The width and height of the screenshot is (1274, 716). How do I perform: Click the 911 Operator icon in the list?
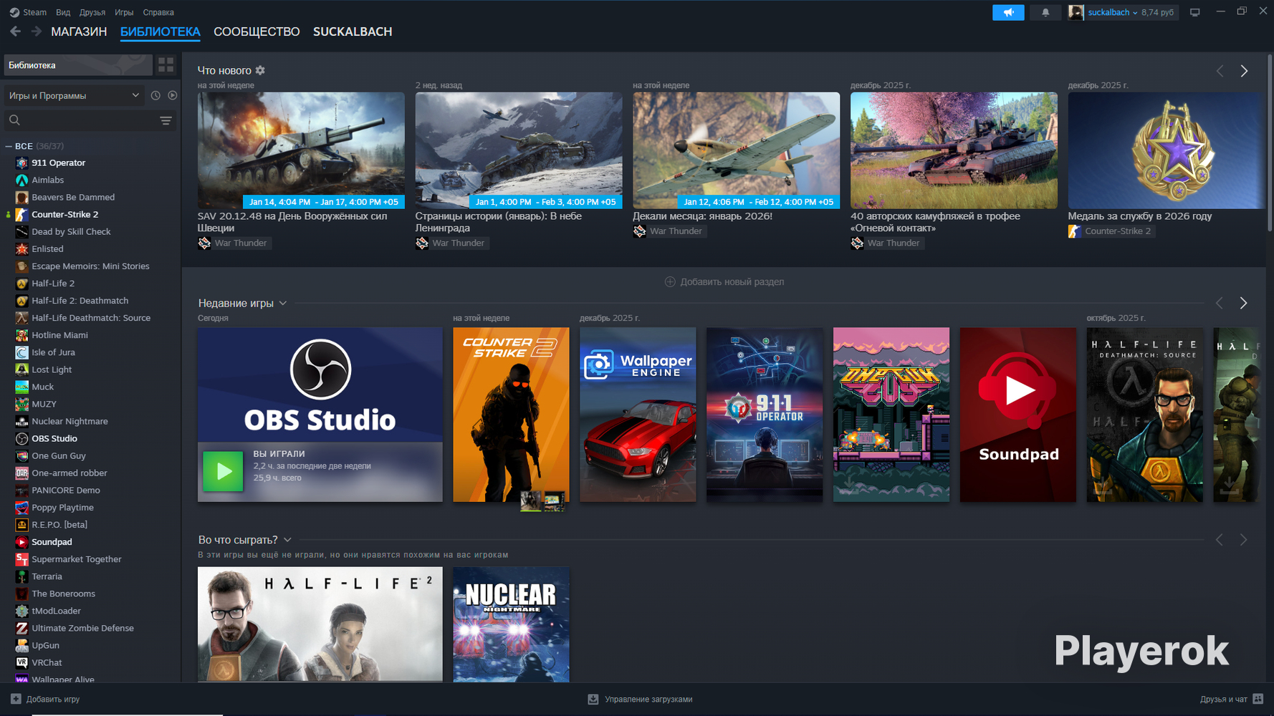[x=21, y=163]
